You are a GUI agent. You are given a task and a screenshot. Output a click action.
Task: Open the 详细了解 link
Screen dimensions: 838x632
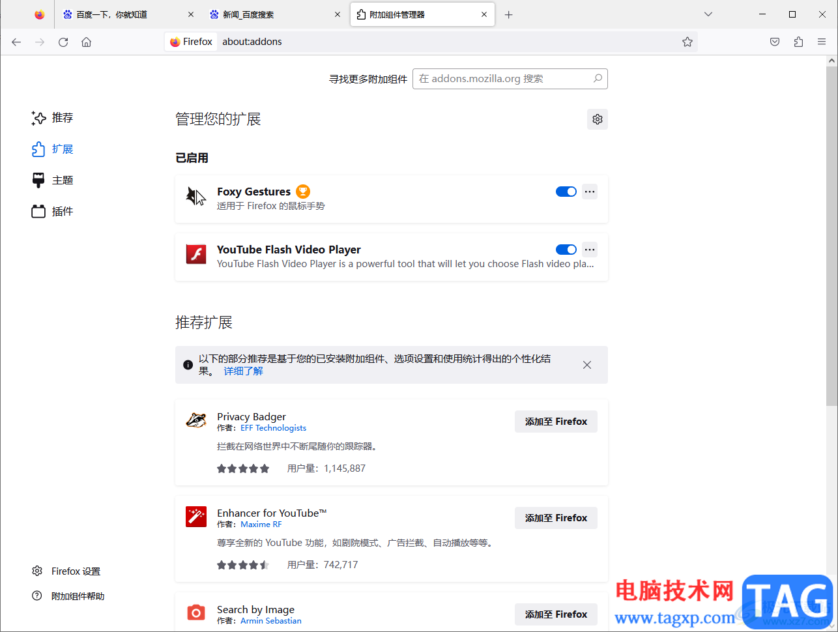point(244,371)
